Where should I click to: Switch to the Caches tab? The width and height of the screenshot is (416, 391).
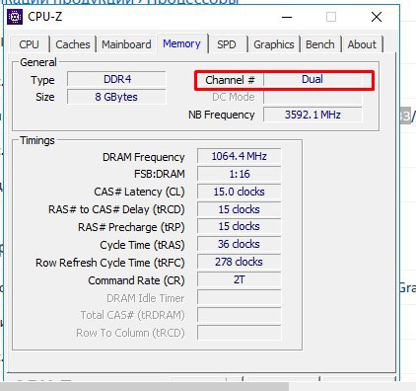point(73,44)
